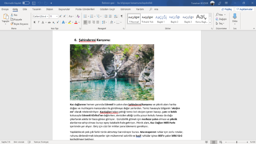The image size is (256, 144).
Task: Open the Dosya menu
Action: click(5, 9)
